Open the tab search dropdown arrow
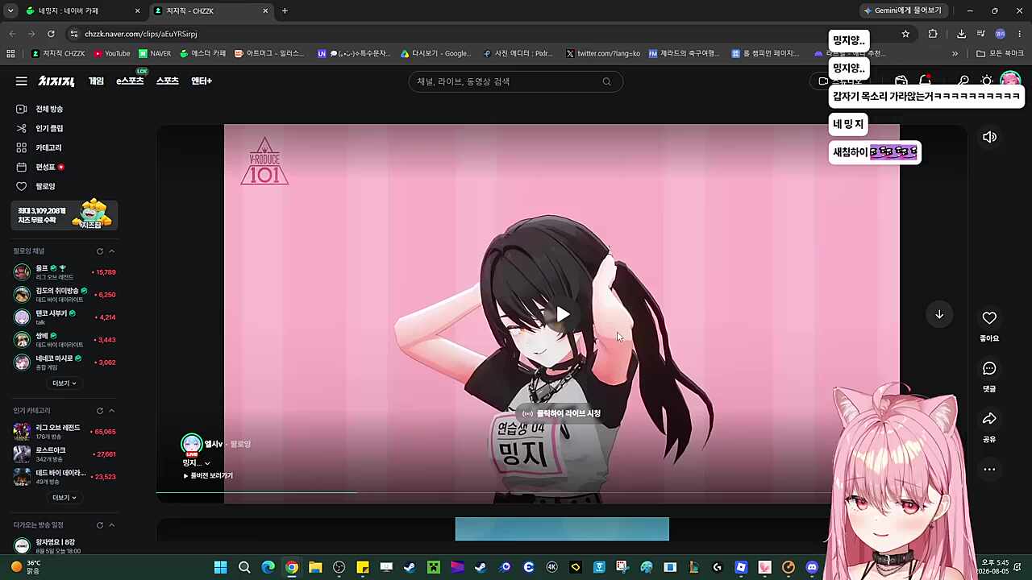Image resolution: width=1032 pixels, height=580 pixels. (x=10, y=10)
